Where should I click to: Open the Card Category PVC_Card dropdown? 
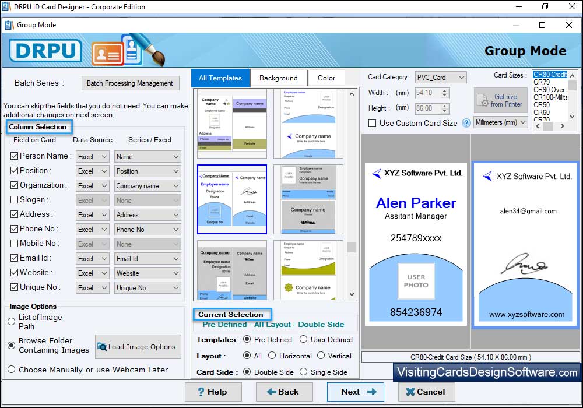441,78
